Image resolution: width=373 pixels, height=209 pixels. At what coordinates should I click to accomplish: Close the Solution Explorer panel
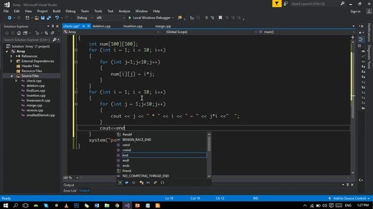point(57,26)
